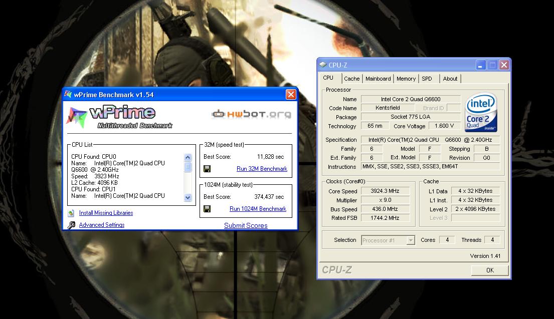Close the wPrime Benchmark window
This screenshot has width=554, height=319.
tap(291, 94)
